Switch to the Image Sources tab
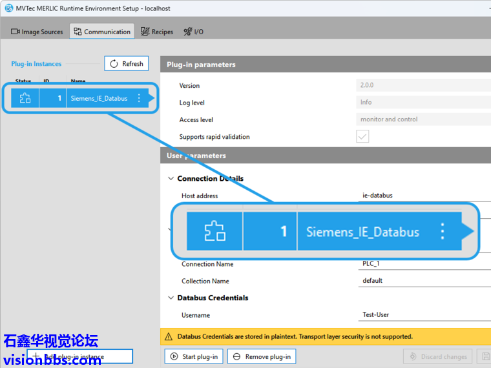 tap(37, 32)
